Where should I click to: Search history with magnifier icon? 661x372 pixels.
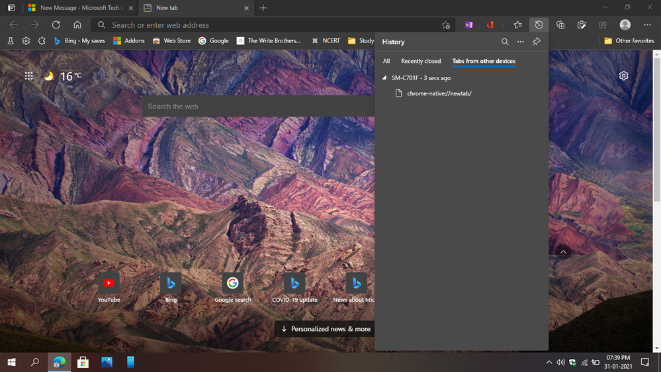tap(505, 42)
